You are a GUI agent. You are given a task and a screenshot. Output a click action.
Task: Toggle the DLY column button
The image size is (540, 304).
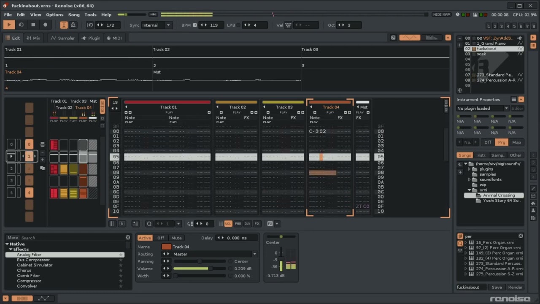247,224
